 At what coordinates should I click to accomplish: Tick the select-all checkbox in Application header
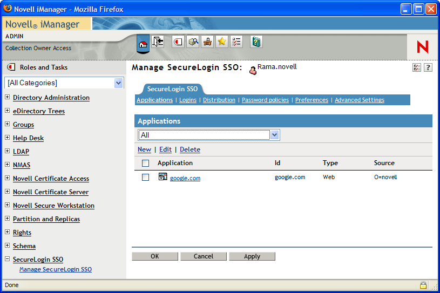(145, 163)
